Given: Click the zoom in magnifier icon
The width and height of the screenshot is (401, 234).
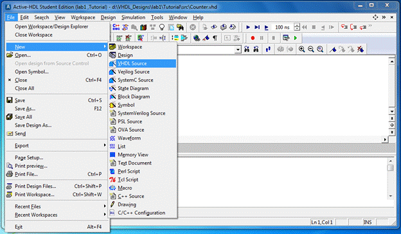Looking at the screenshot, I should tap(301, 49).
